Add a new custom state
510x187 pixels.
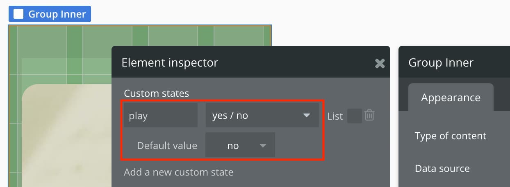point(178,172)
